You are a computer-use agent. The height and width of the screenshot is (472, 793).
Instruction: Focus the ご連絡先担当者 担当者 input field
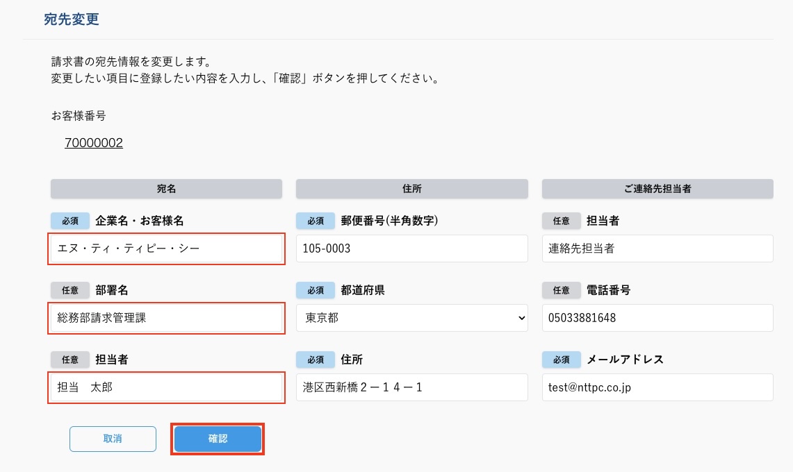[x=657, y=248]
